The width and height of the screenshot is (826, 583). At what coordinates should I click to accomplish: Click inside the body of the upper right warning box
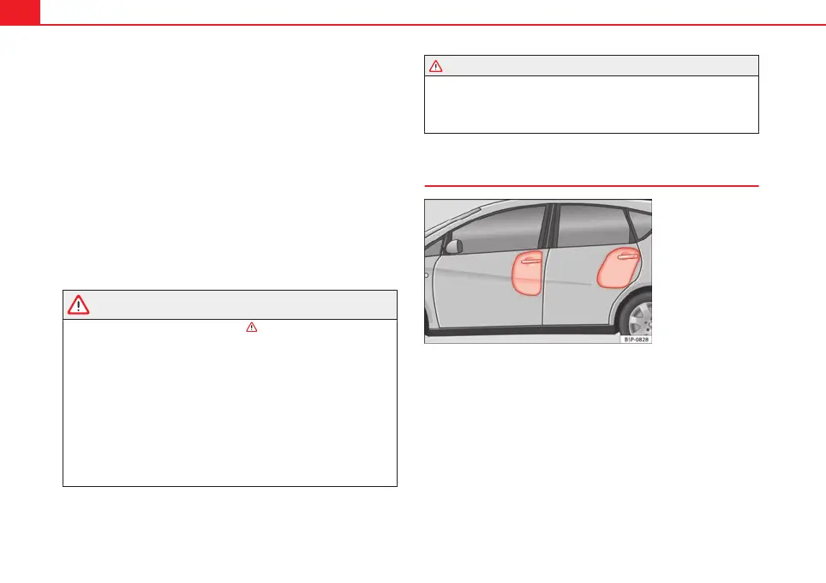click(591, 105)
